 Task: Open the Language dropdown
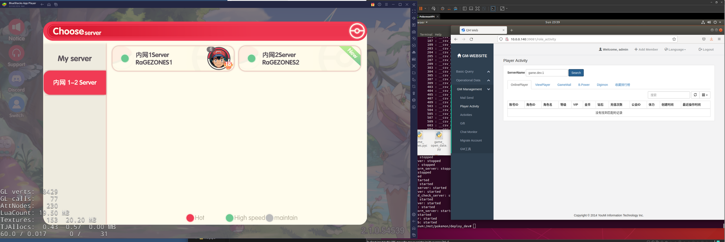coord(675,49)
